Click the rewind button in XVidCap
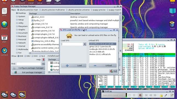Screen dimensions: 177x99 click(151, 95)
